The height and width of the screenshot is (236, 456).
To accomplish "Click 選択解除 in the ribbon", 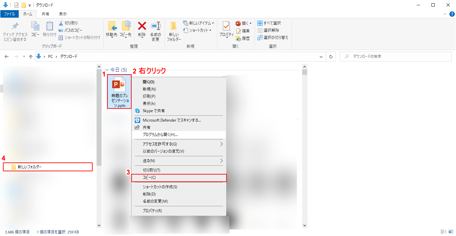I will [268, 30].
